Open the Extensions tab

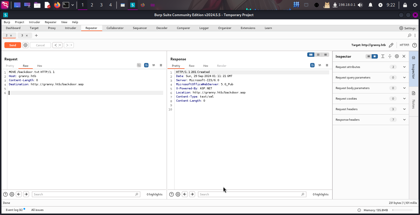[x=248, y=28]
